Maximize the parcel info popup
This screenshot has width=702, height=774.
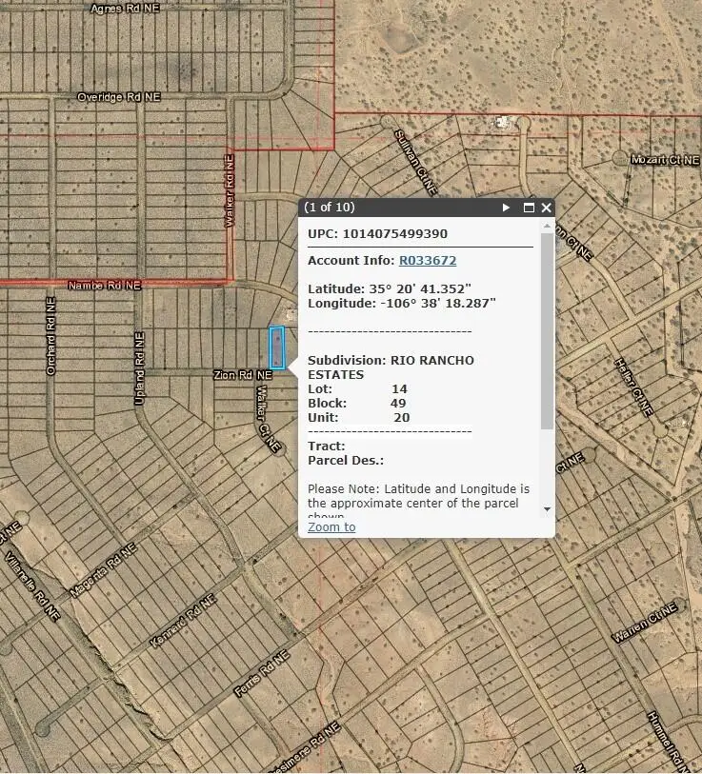[x=528, y=208]
